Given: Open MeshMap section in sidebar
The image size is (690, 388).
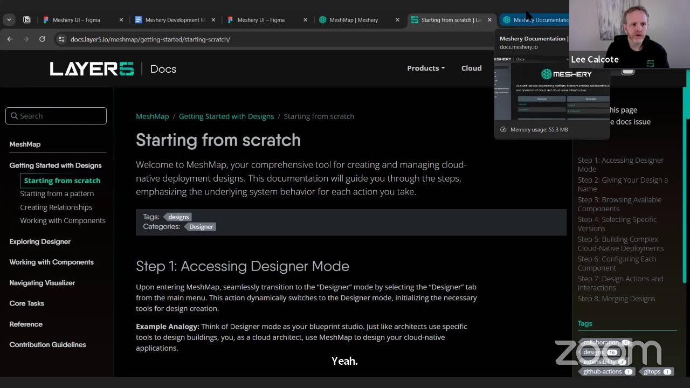Looking at the screenshot, I should [25, 144].
